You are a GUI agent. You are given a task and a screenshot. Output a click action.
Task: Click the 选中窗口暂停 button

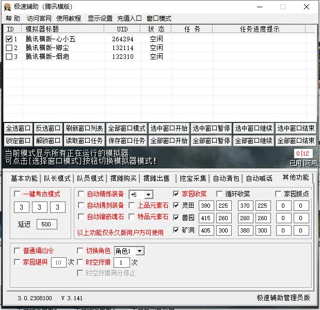point(211,128)
